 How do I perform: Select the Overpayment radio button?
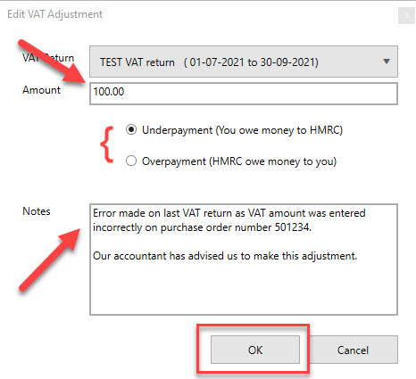[131, 161]
